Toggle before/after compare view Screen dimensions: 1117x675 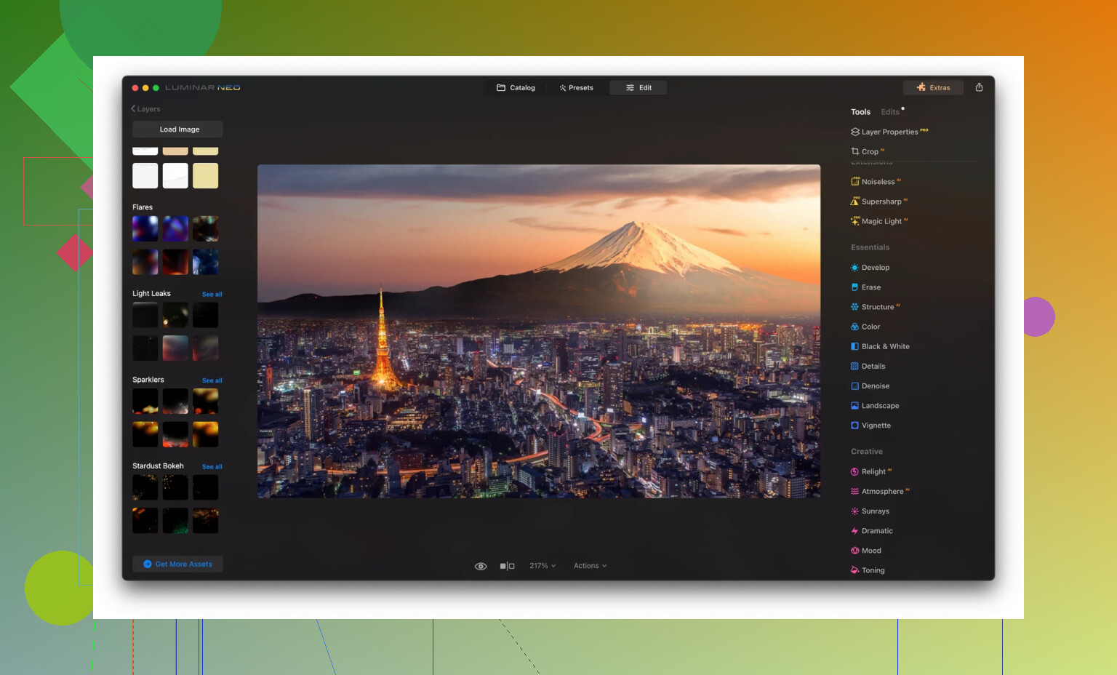point(507,566)
